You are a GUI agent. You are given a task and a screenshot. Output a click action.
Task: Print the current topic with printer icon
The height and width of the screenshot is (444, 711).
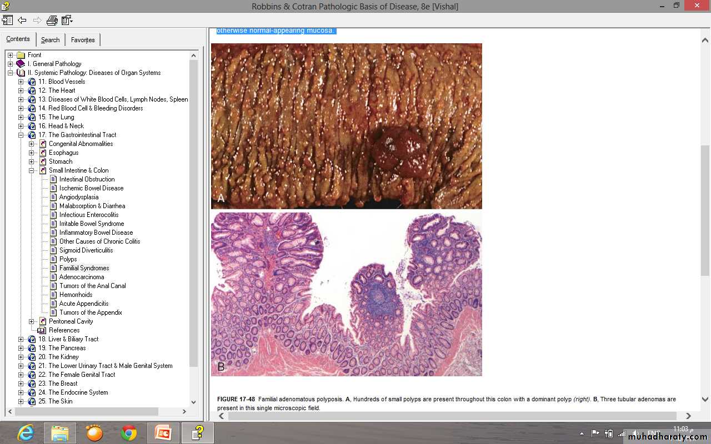(x=52, y=21)
